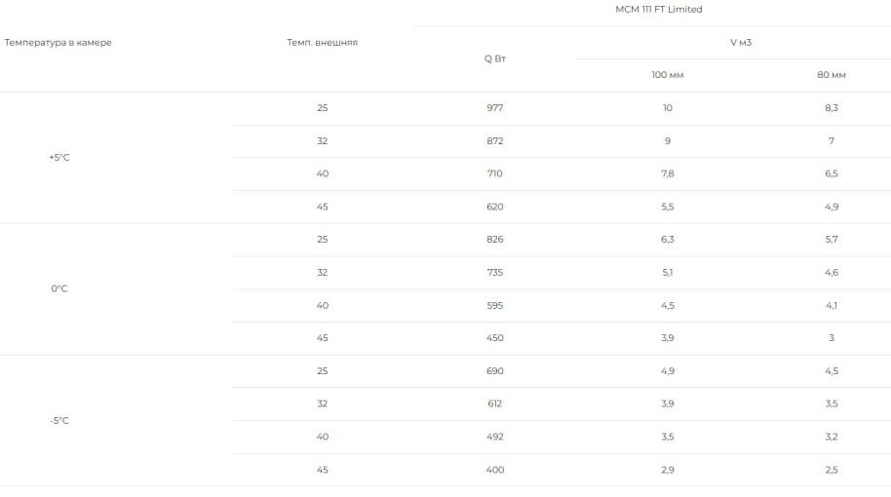Screen dimensions: 891x497
Task: Click the 977 power value
Action: [x=495, y=108]
